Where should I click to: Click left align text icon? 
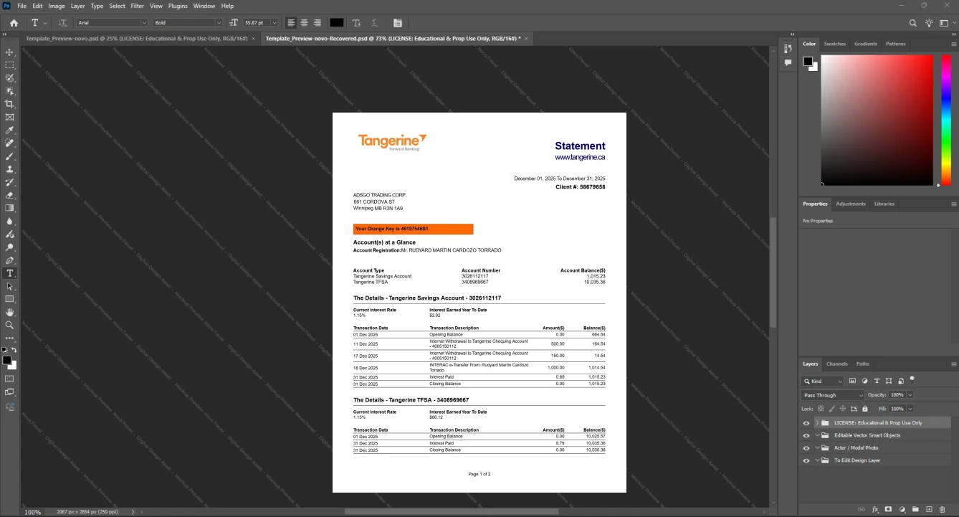coord(291,23)
